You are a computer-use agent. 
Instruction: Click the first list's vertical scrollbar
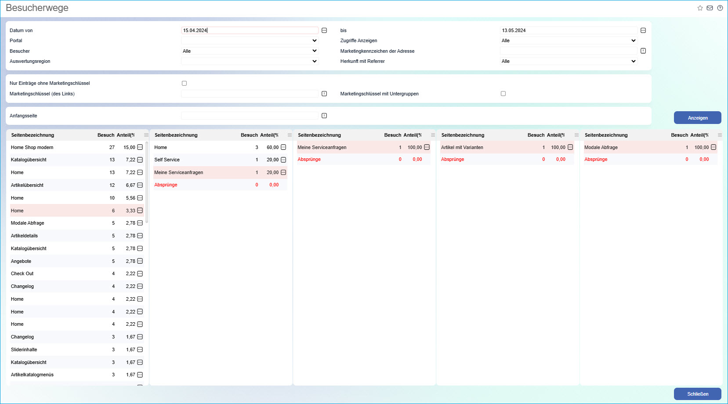pos(147,185)
